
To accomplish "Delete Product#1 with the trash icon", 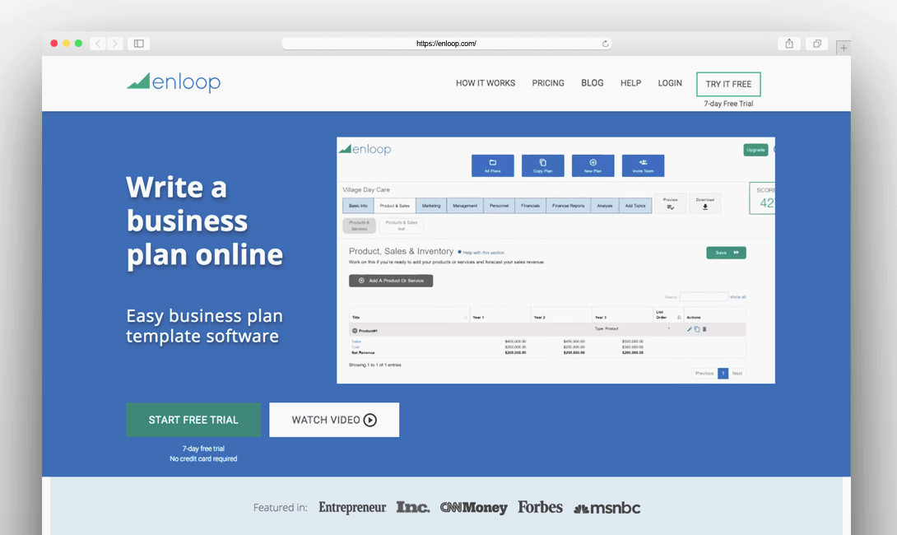I will (704, 329).
